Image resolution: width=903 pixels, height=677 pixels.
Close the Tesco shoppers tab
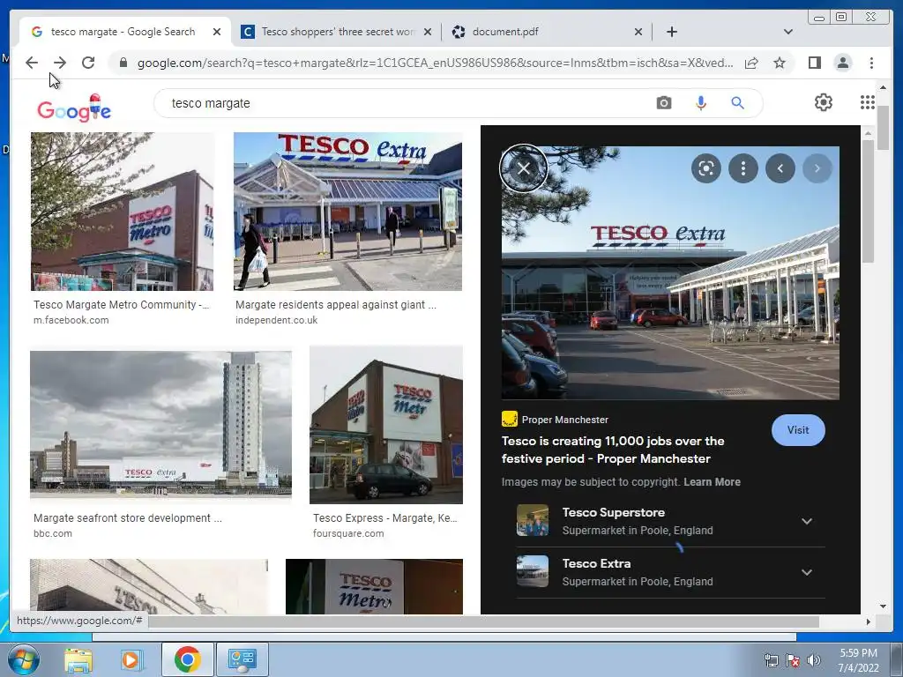pos(428,32)
